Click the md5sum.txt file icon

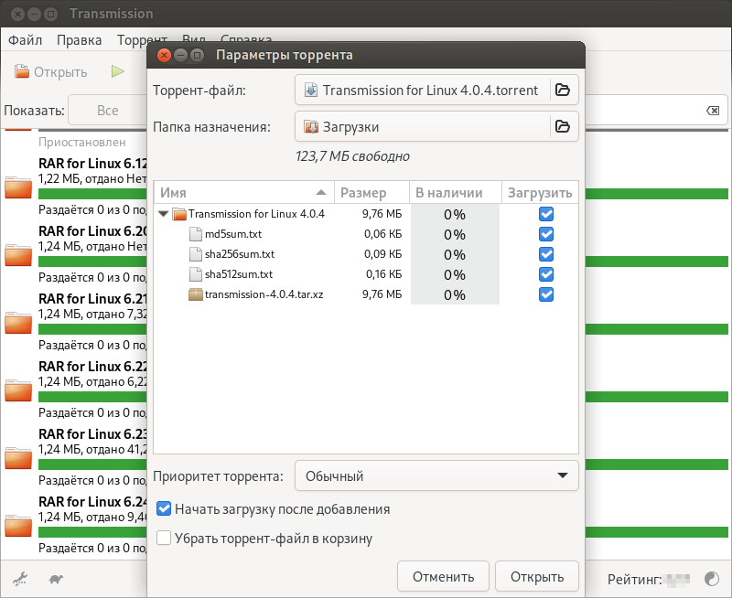pos(196,234)
